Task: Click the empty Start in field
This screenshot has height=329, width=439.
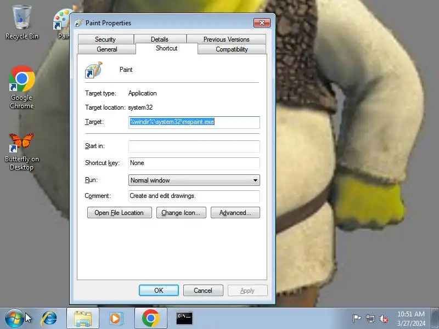Action: pyautogui.click(x=194, y=146)
